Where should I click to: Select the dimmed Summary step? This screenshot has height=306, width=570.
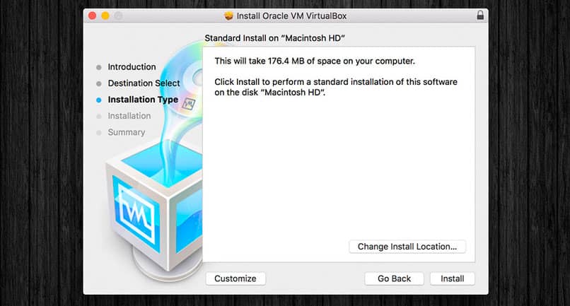click(x=126, y=132)
